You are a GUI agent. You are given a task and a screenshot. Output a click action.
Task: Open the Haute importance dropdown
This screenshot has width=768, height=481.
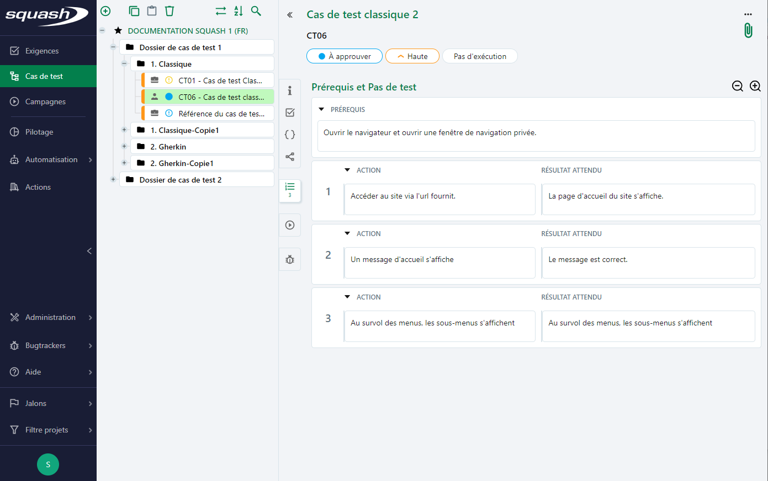(x=412, y=56)
